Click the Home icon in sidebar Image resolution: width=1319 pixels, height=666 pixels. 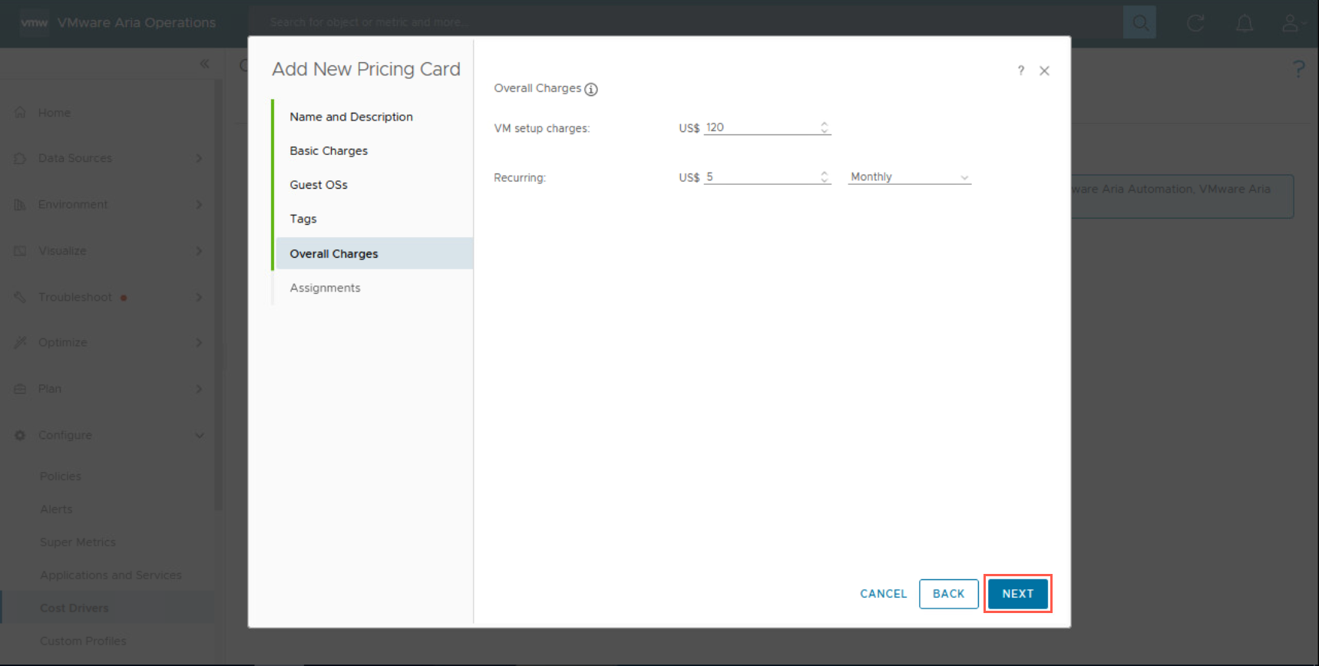(21, 113)
